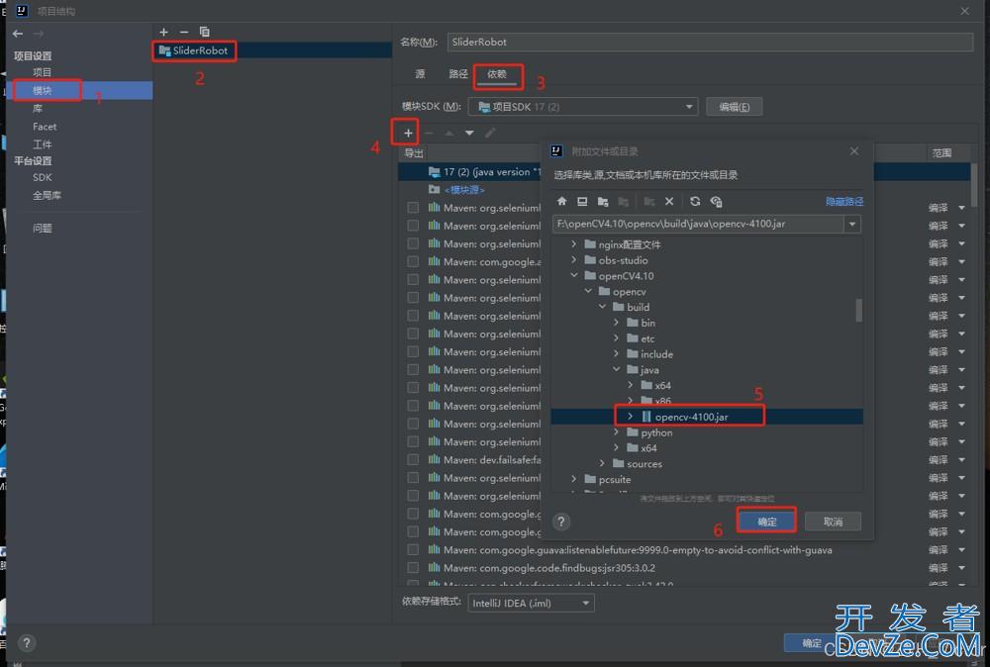
Task: Tick export checkbox for Maven: dev.failsafe
Action: [x=413, y=459]
